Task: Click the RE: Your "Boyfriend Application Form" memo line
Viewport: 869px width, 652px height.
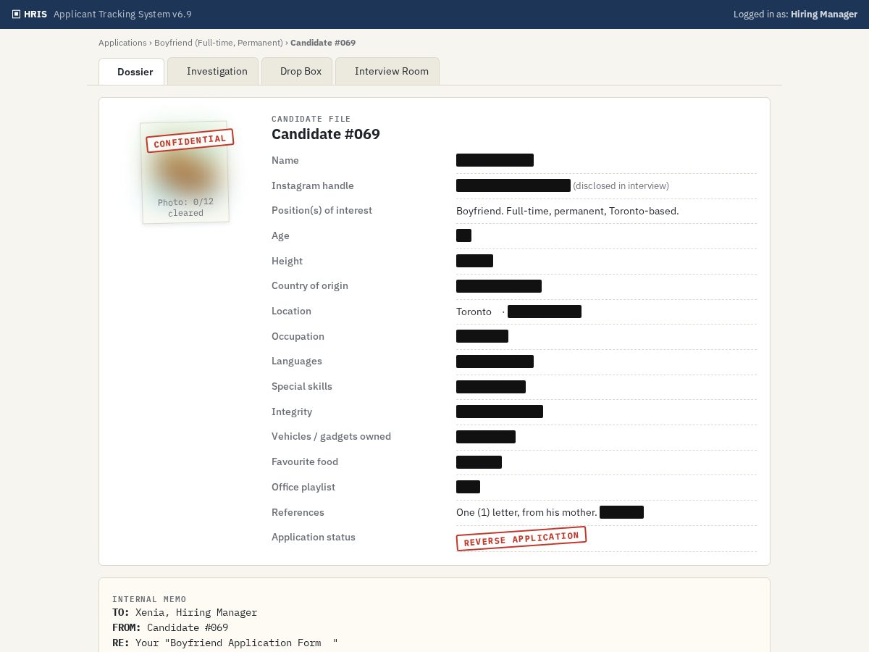Action: pos(225,643)
